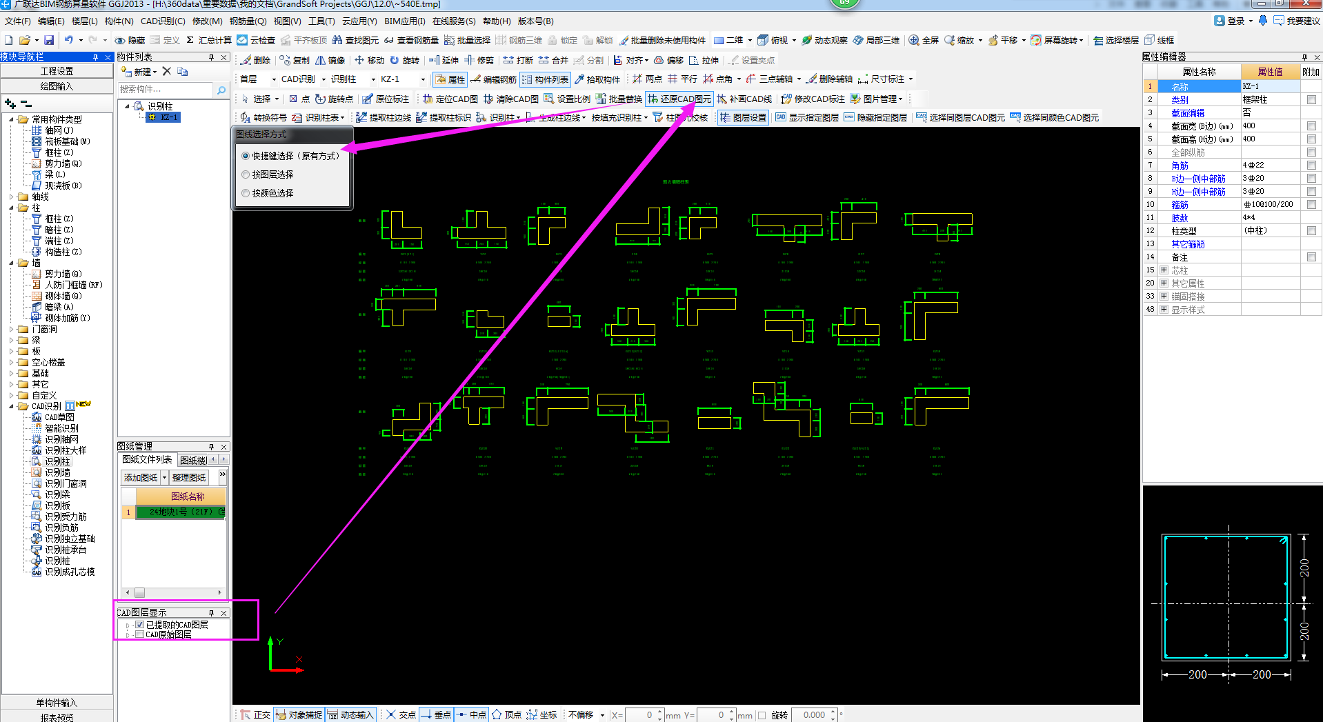Select the 修剪 trim tool
The width and height of the screenshot is (1323, 722).
click(x=479, y=60)
